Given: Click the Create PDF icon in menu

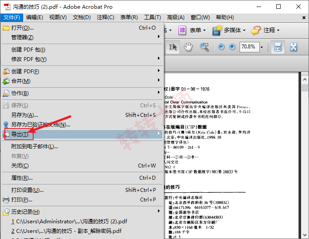Looking at the screenshot, I should pyautogui.click(x=6, y=72).
